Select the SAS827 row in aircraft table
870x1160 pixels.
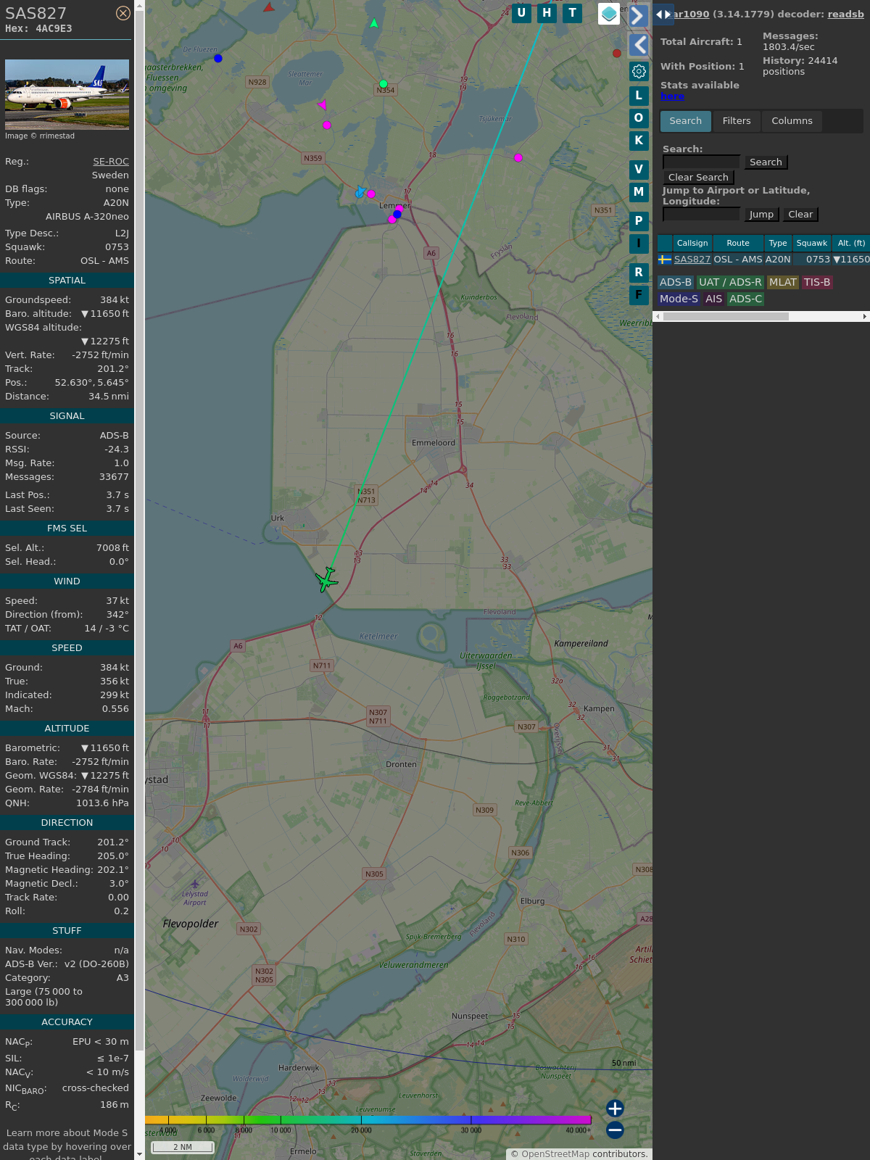pos(763,259)
